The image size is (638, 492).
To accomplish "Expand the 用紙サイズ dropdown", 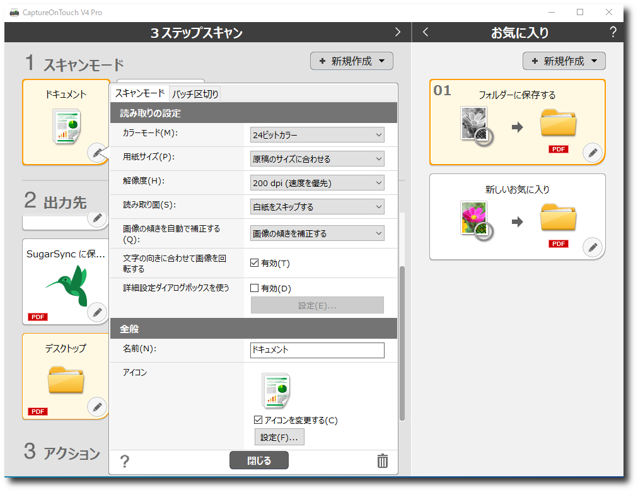I will (317, 159).
